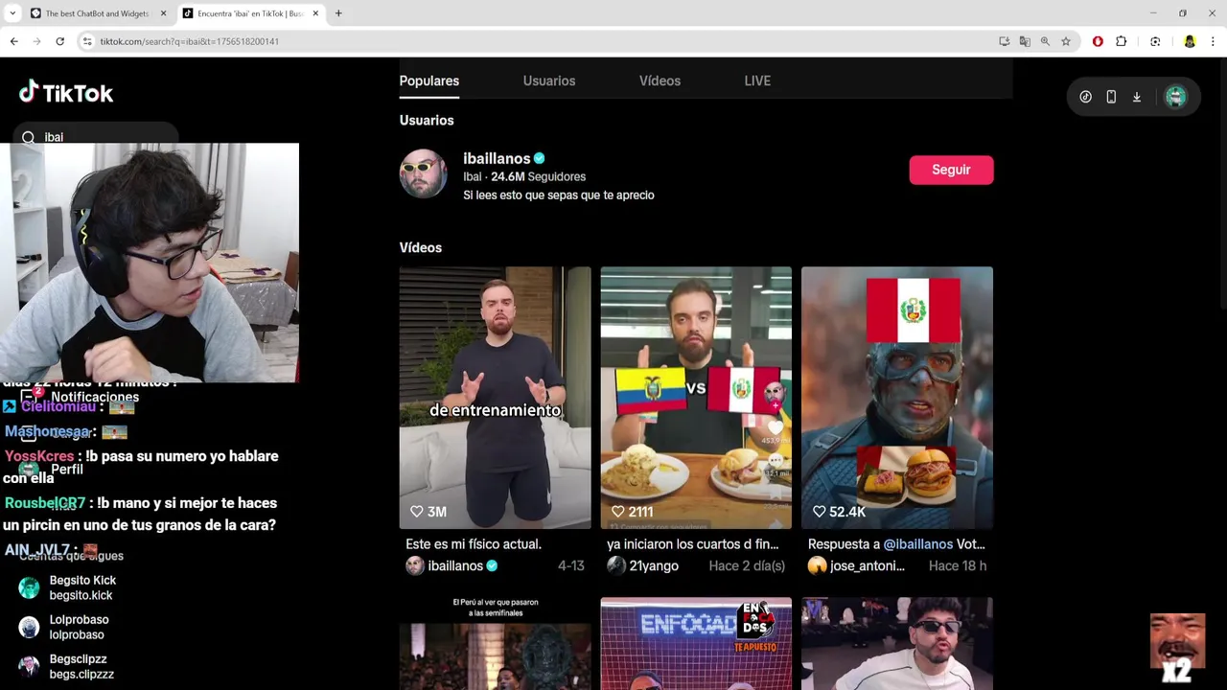Open site information icon in address bar
This screenshot has height=690, width=1227.
click(86, 41)
